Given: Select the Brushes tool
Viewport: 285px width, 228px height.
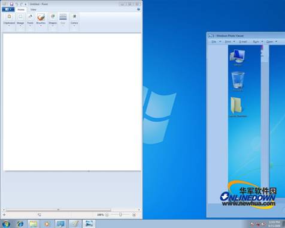Looking at the screenshot, I should coord(41,17).
